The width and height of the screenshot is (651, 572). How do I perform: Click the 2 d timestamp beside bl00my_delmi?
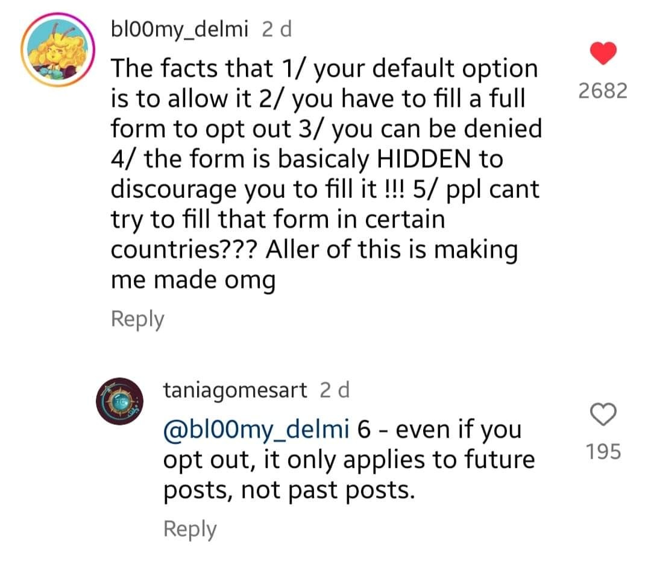pyautogui.click(x=277, y=30)
